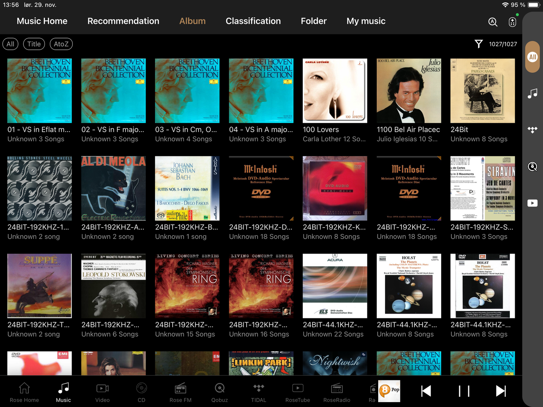The width and height of the screenshot is (543, 407).
Task: Skip to the previous track
Action: (x=426, y=391)
